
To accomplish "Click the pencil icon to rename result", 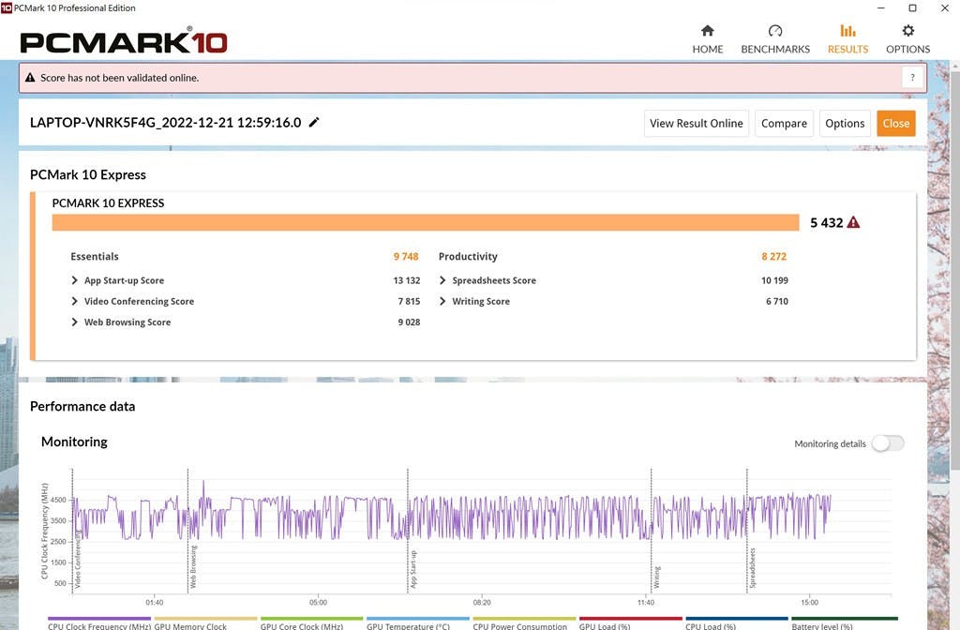I will pos(314,123).
